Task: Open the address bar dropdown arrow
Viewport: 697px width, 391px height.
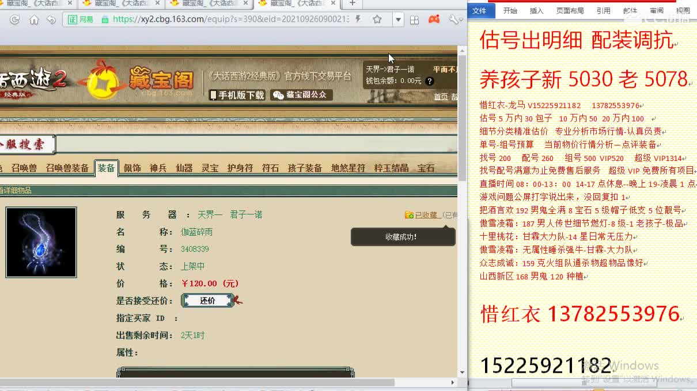Action: pyautogui.click(x=398, y=20)
